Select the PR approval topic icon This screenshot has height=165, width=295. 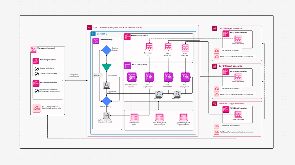(134, 118)
